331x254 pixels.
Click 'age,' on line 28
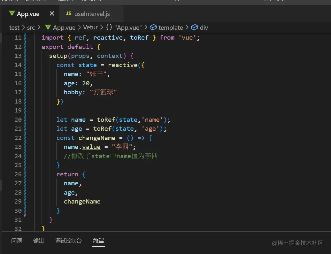pyautogui.click(x=71, y=193)
